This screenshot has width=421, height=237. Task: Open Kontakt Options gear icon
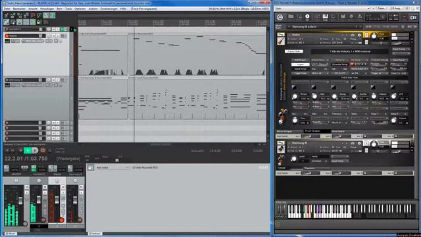351,18
